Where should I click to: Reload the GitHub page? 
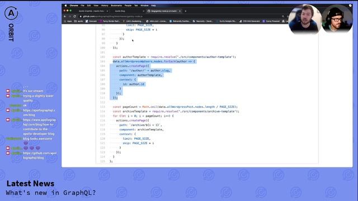coord(74,16)
